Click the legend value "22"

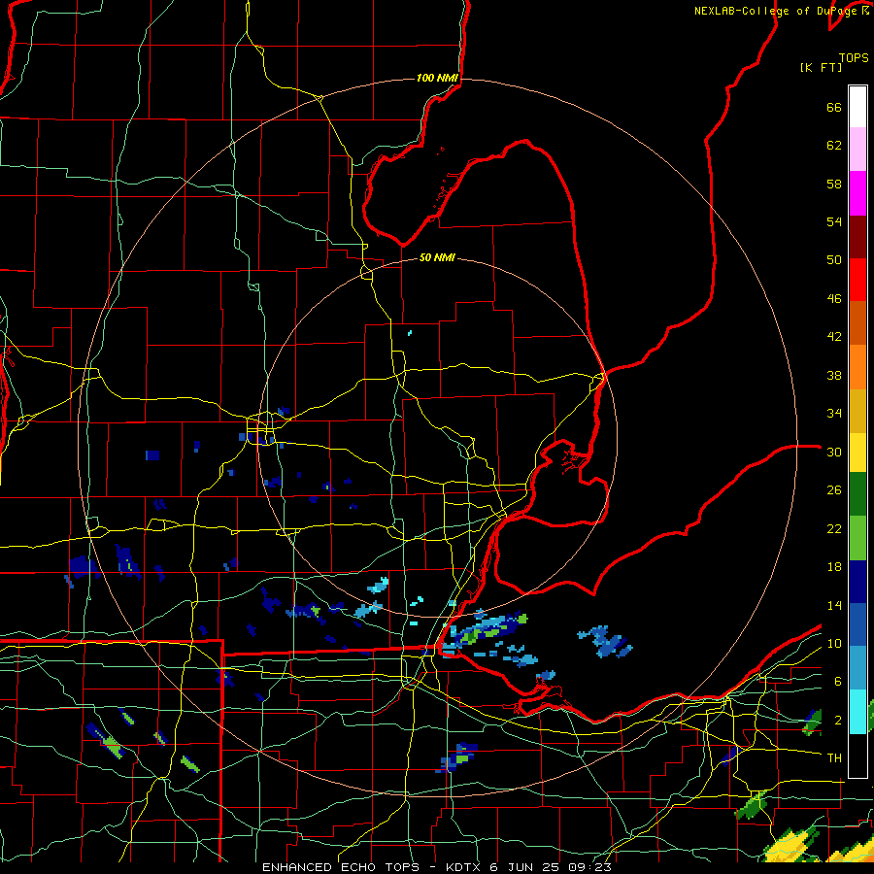[x=834, y=529]
